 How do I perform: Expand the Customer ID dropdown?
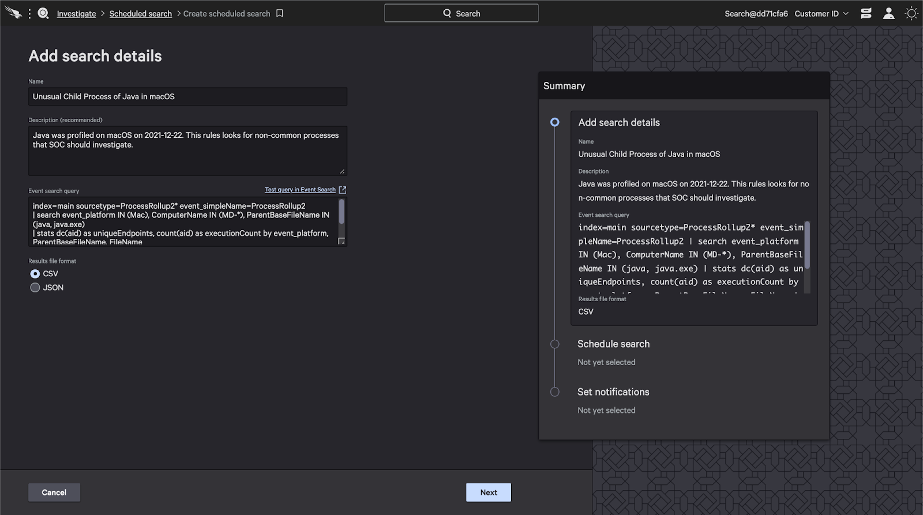coord(821,14)
